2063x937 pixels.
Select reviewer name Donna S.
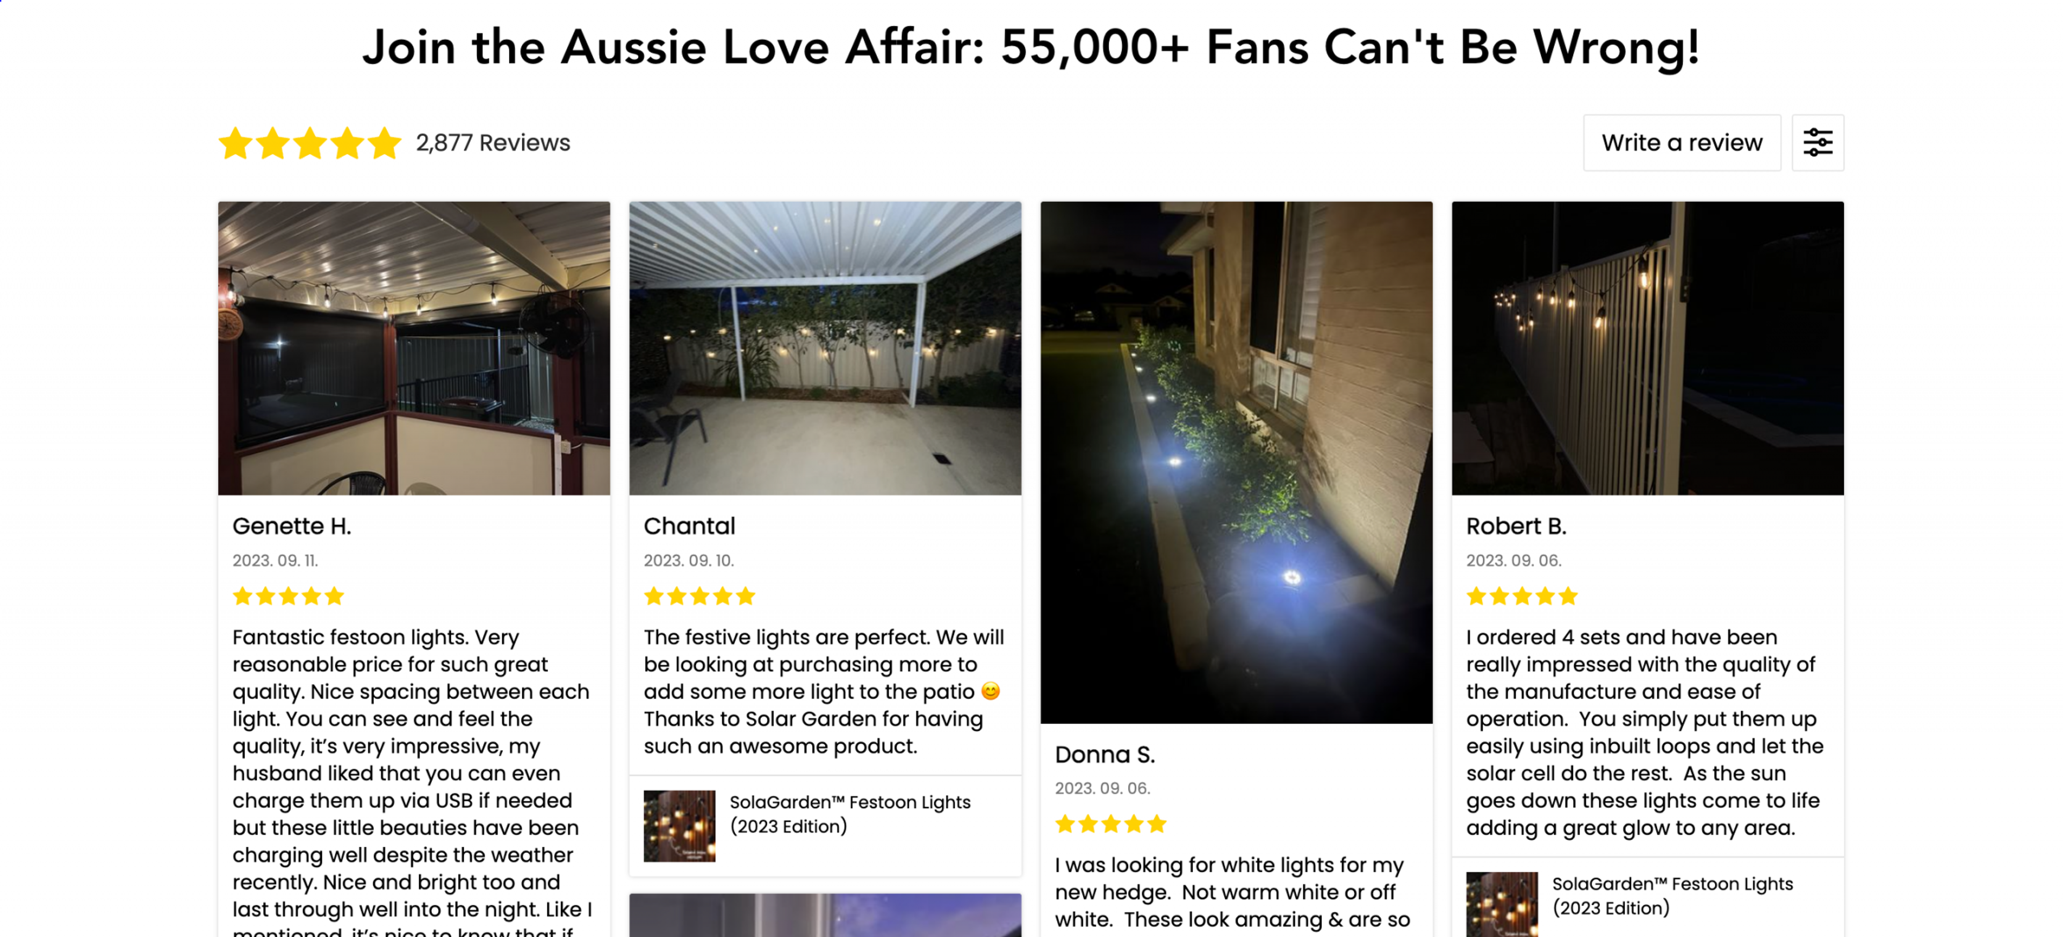coord(1105,754)
